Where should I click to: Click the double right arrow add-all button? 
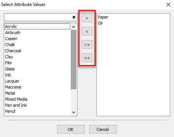click(87, 45)
